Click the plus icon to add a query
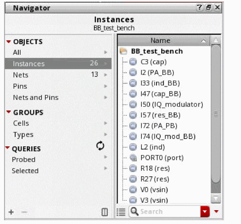The width and height of the screenshot is (241, 224). (11, 212)
